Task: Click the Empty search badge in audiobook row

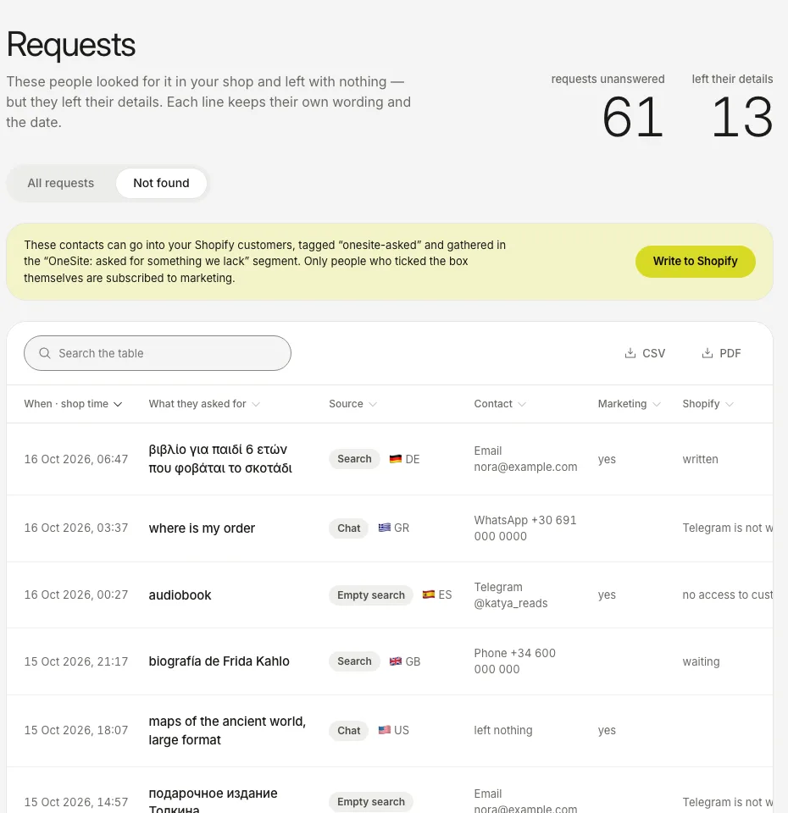Action: 371,595
